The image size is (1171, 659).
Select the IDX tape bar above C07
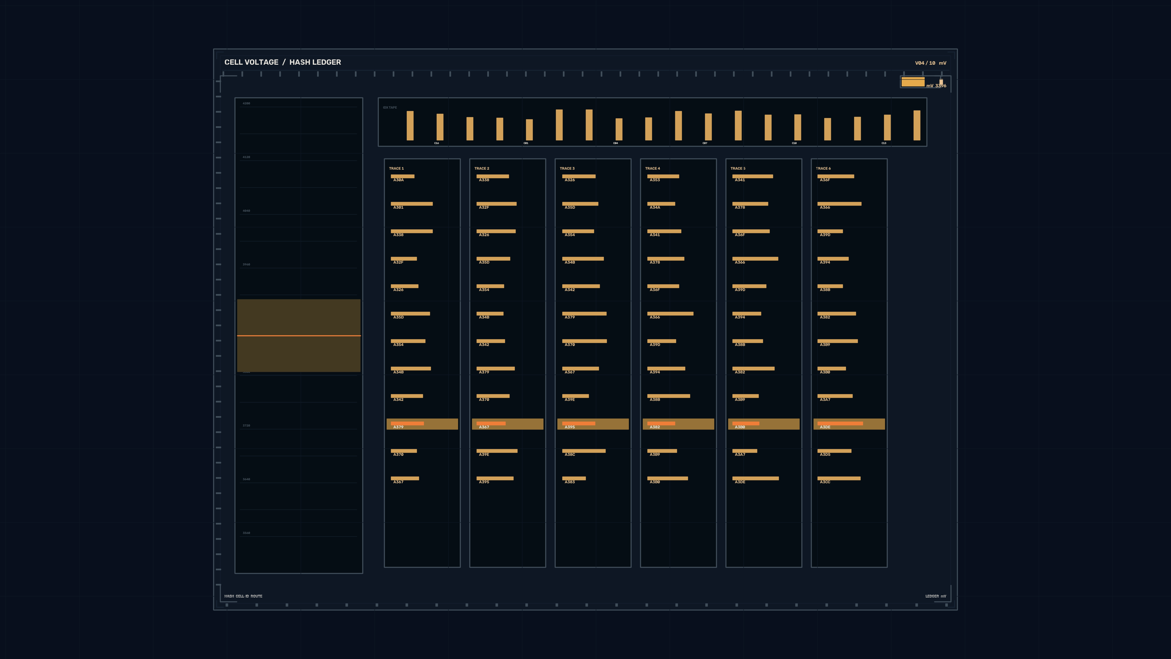click(708, 127)
